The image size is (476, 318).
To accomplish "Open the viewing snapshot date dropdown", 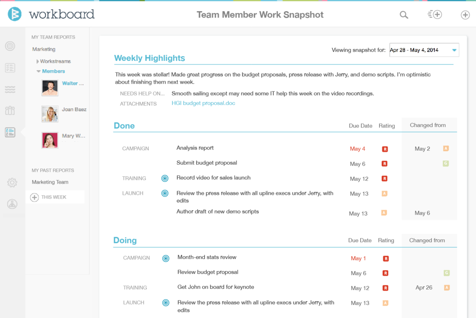I will pyautogui.click(x=423, y=50).
